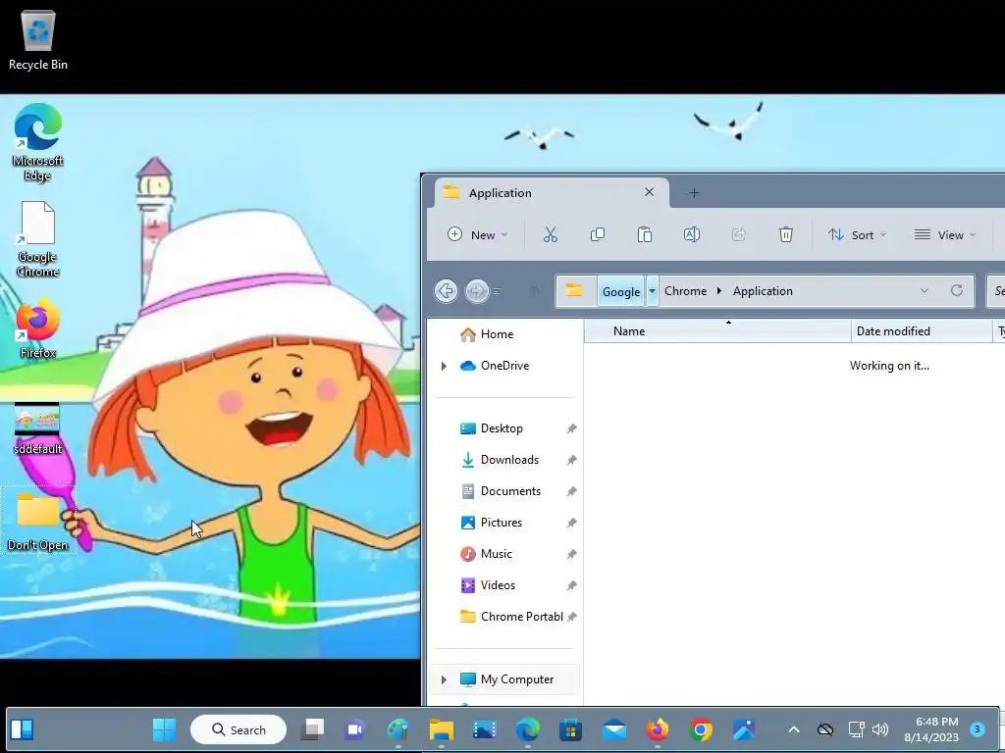Click the pin icon next to Music
This screenshot has height=753, width=1005.
click(x=571, y=555)
